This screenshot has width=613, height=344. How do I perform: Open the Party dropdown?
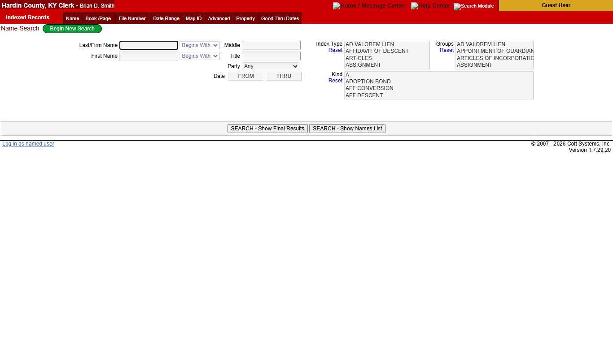(x=270, y=66)
